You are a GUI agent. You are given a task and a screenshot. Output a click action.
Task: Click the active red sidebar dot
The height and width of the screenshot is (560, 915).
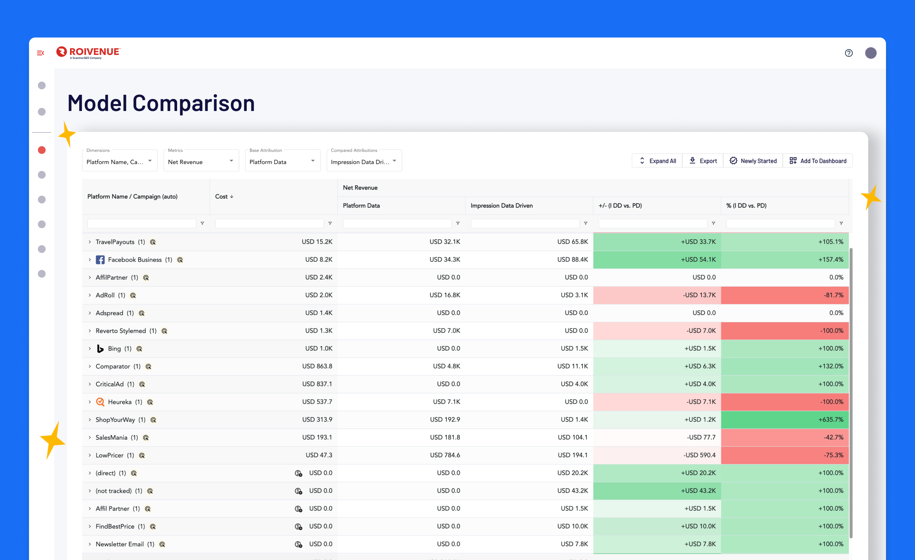click(x=42, y=150)
